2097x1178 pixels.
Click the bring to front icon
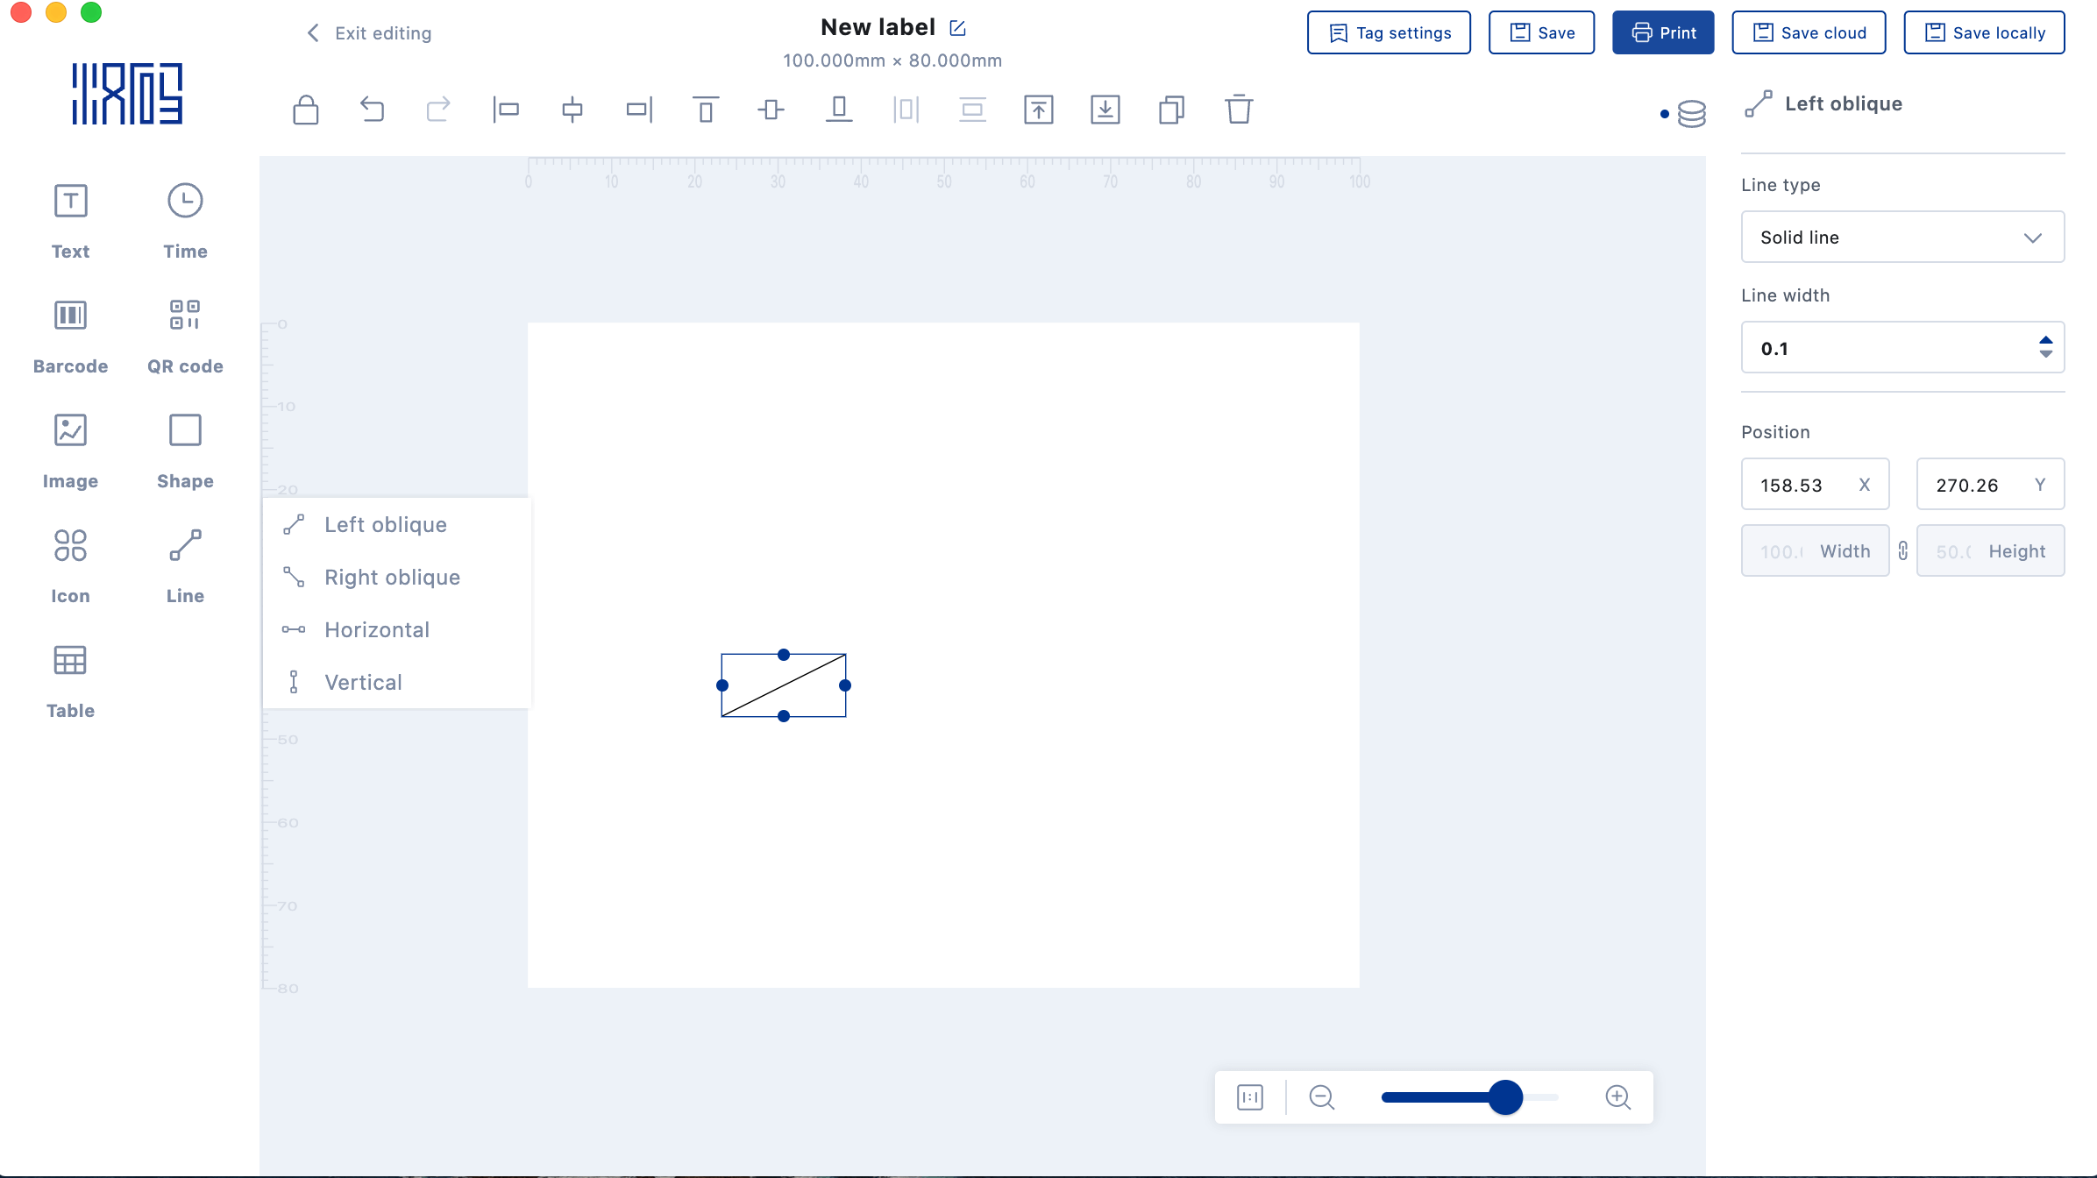click(1038, 110)
